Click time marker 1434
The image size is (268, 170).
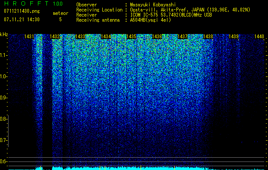click(x=106, y=37)
